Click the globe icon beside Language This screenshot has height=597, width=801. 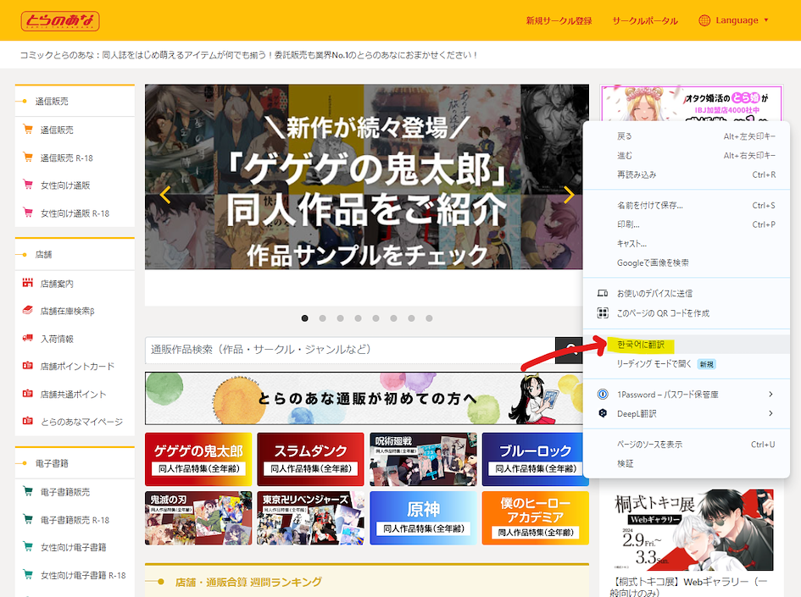point(704,20)
